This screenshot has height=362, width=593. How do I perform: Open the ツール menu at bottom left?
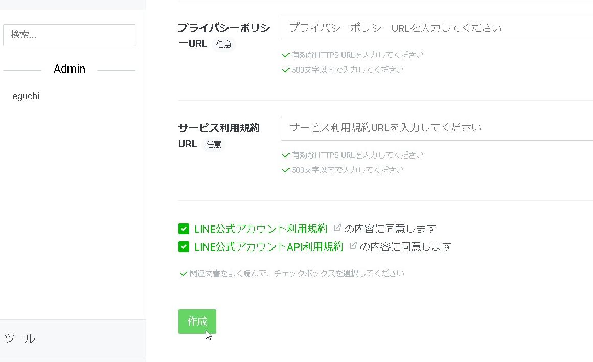pos(20,338)
